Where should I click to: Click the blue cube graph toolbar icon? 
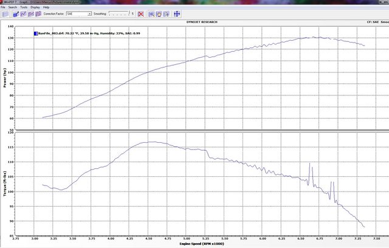coord(16,14)
